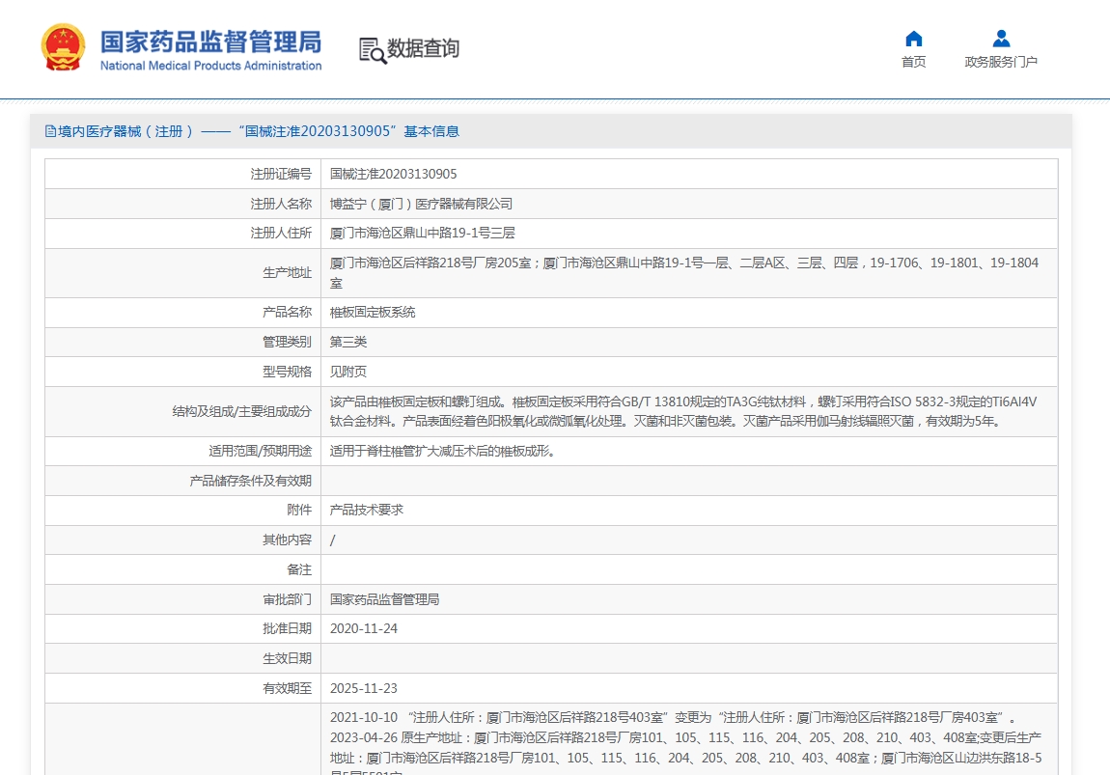1110x775 pixels.
Task: Select production address starting 厦门市海沧区后祥路218号厂房205室
Action: click(x=683, y=272)
